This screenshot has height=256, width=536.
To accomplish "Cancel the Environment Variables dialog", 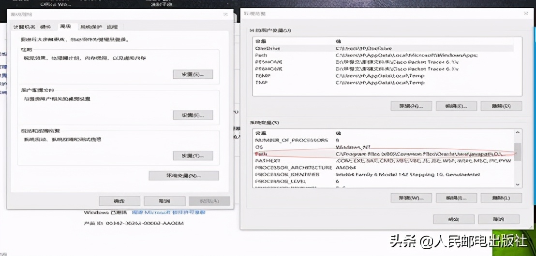I will click(499, 219).
